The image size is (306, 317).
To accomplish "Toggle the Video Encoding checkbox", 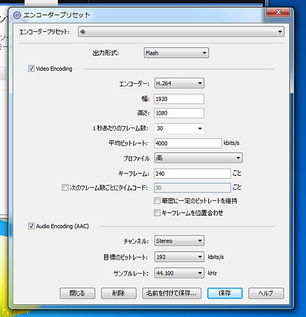I will 31,69.
